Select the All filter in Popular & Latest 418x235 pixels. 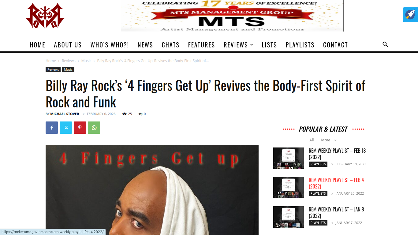pos(312,140)
